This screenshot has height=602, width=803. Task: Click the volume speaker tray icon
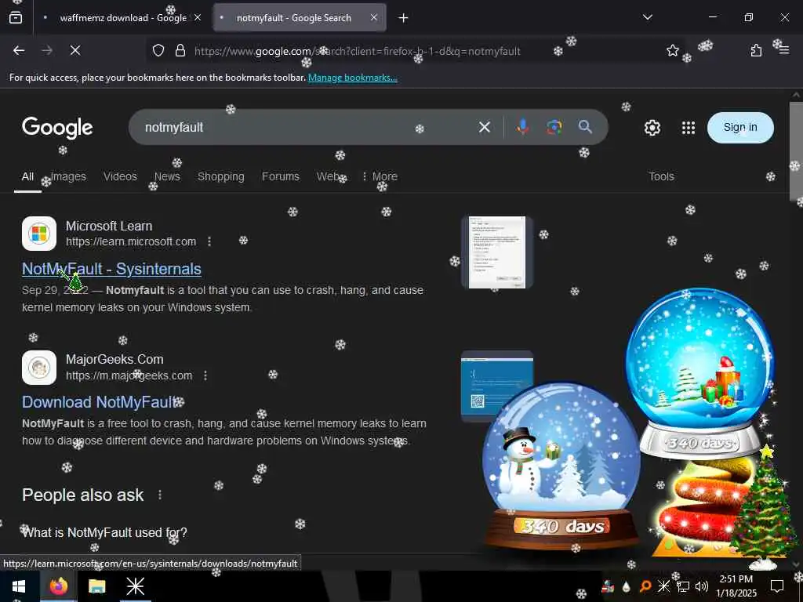tap(702, 586)
